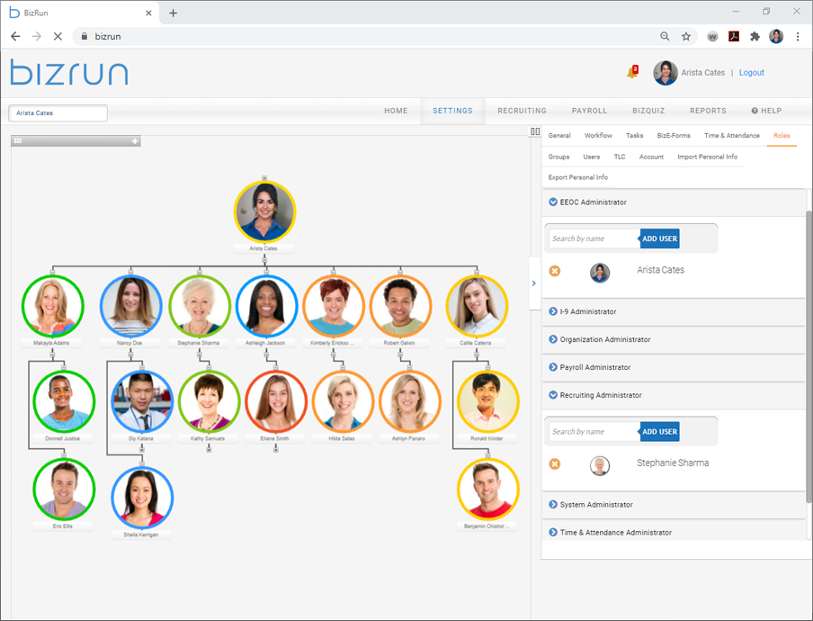Stop page loading with X button
This screenshot has height=621, width=813.
[58, 36]
